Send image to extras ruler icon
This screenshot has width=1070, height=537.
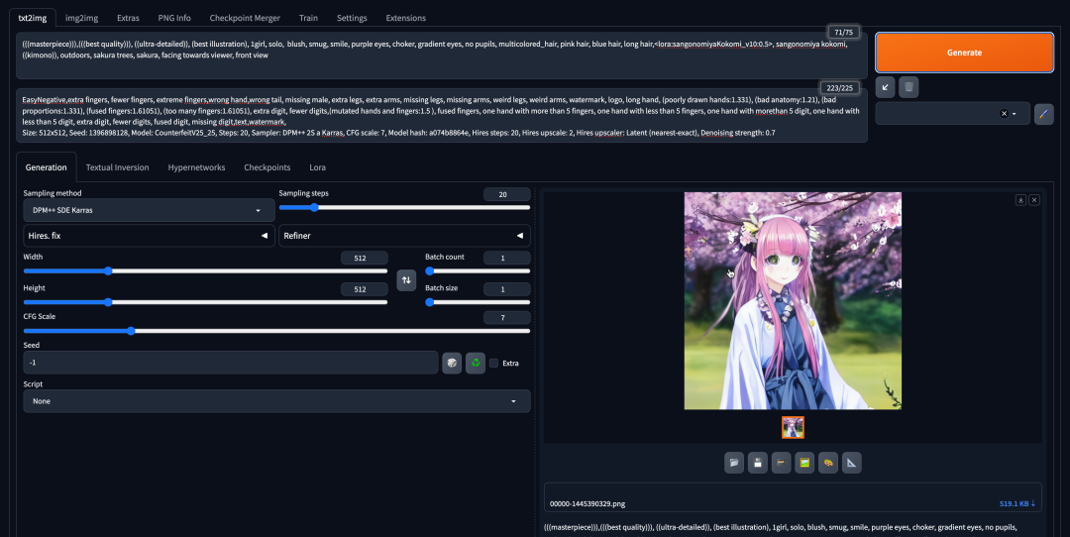click(852, 463)
